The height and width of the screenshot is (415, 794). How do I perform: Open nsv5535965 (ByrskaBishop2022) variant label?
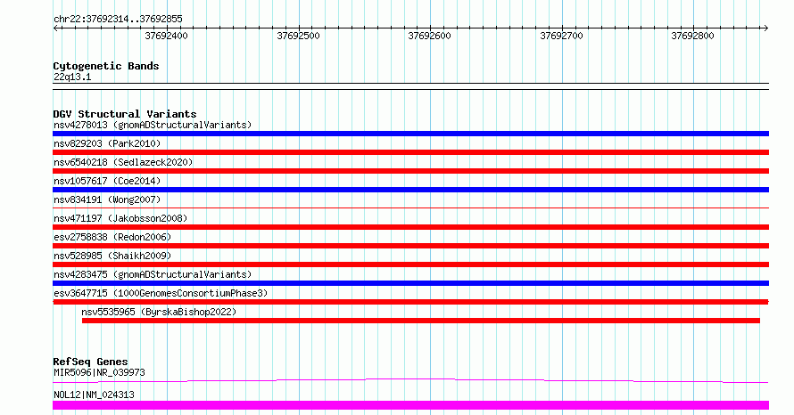[159, 312]
